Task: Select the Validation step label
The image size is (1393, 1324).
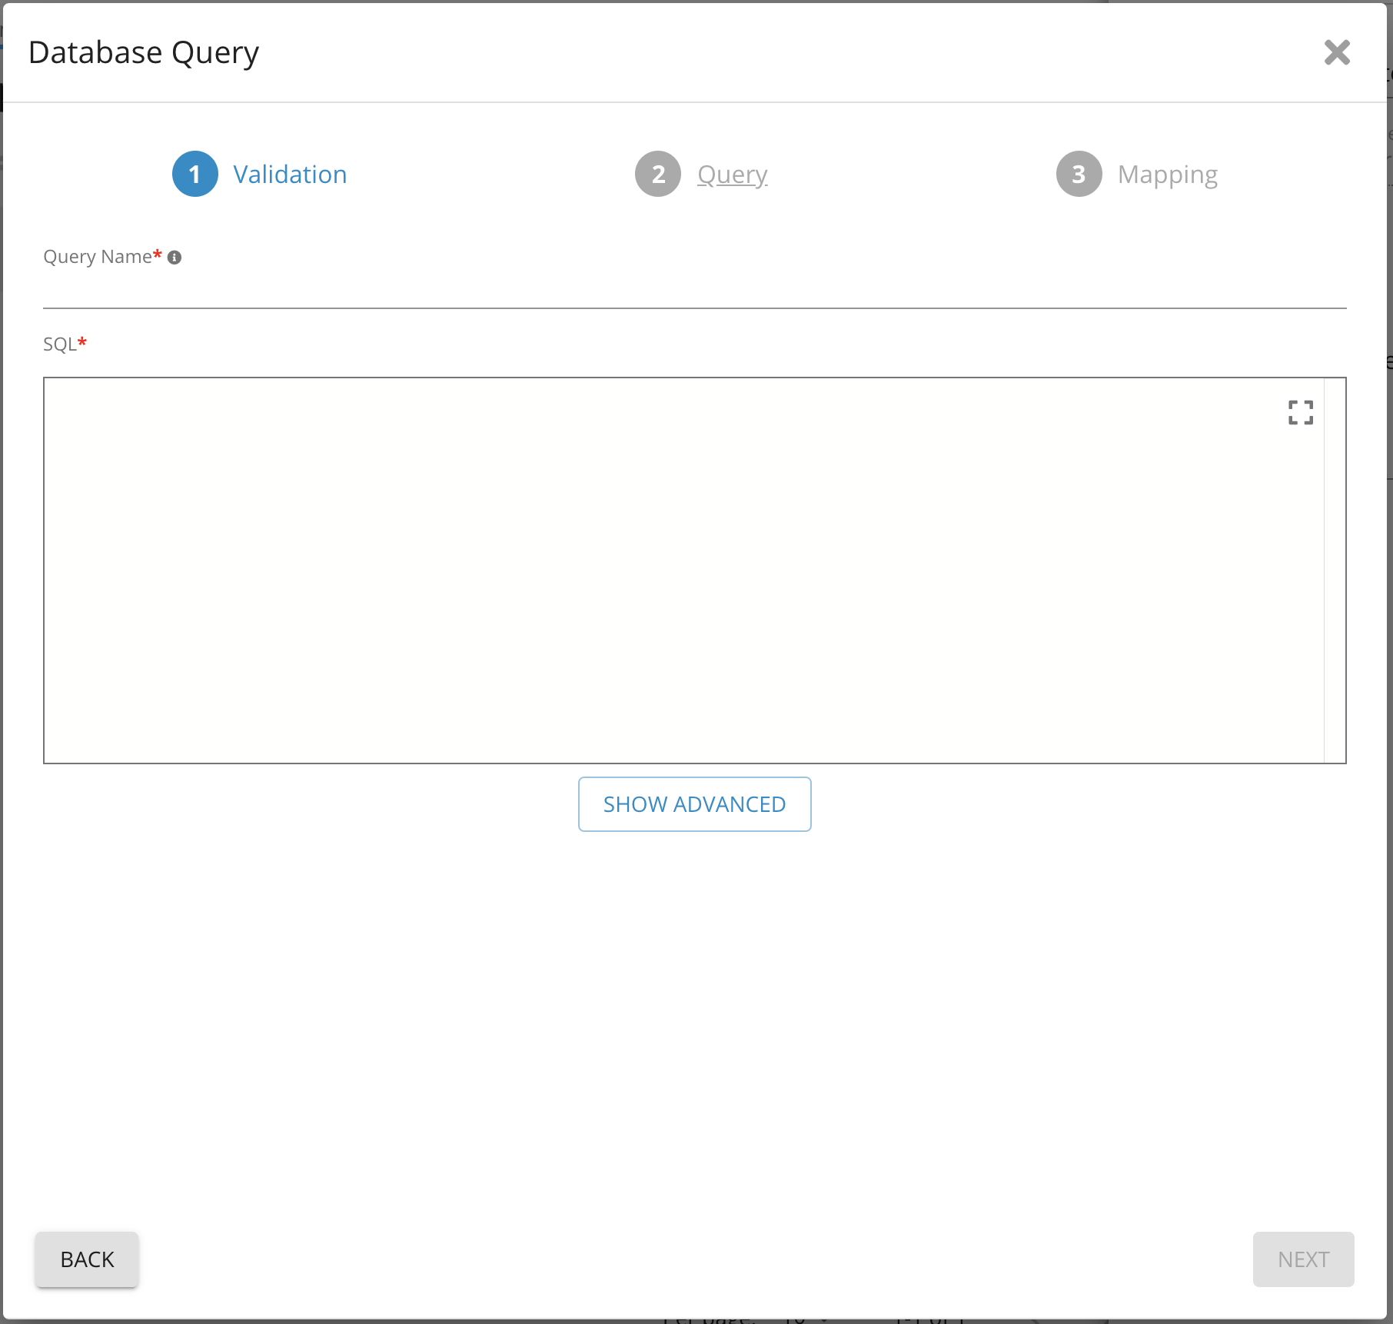Action: click(290, 175)
